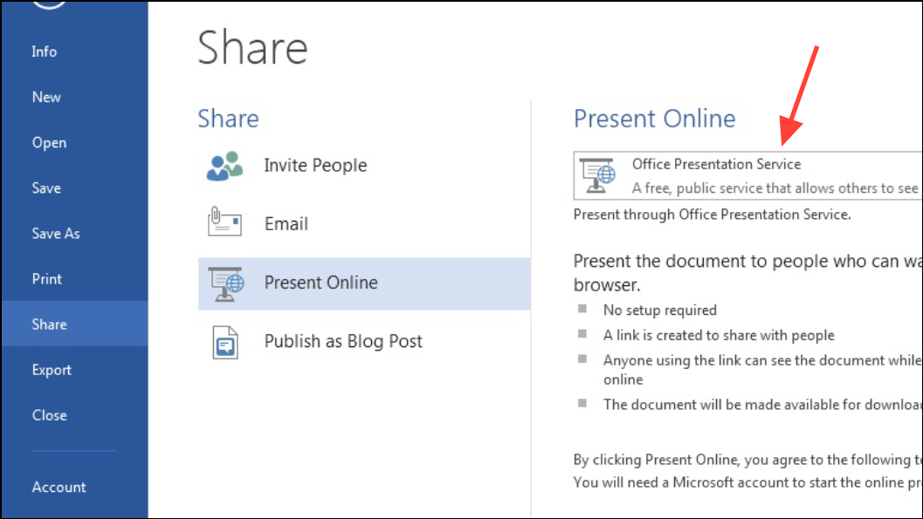
Task: Click Save in the backstage menu
Action: pyautogui.click(x=46, y=188)
